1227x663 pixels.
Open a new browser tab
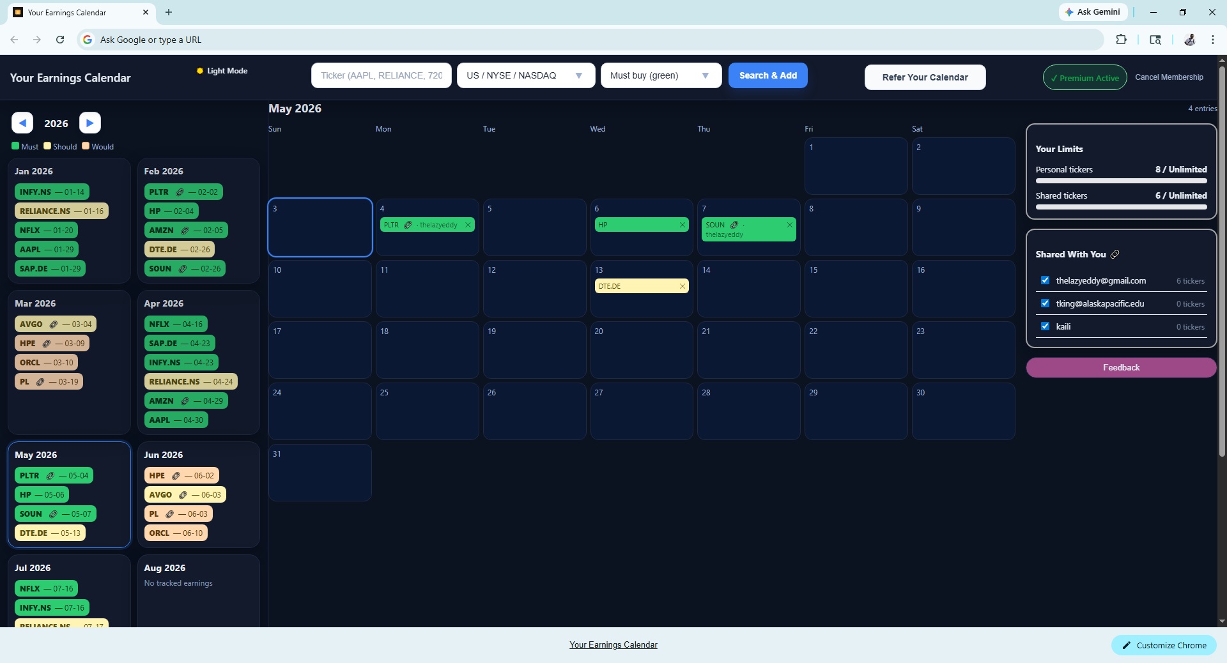coord(169,12)
